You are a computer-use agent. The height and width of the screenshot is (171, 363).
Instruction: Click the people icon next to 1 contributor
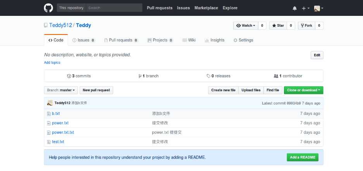click(x=276, y=76)
